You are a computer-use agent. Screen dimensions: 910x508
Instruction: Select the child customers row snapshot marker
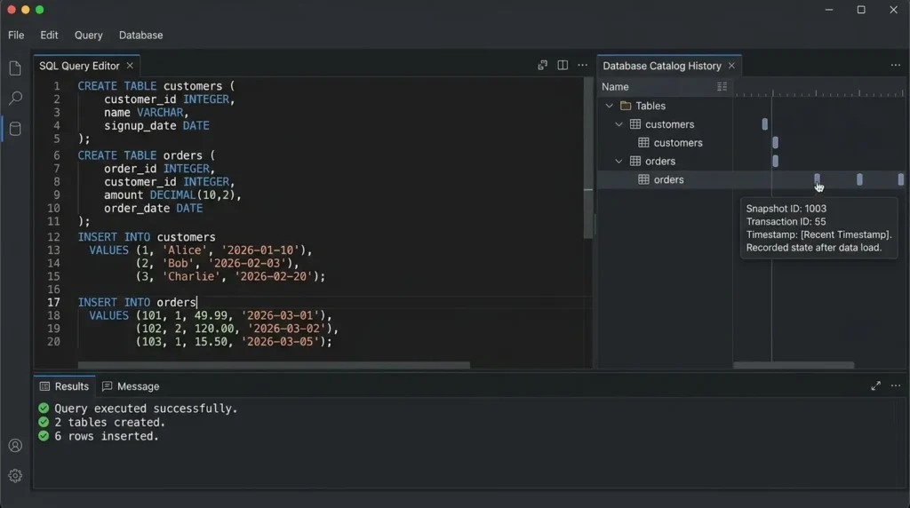775,143
